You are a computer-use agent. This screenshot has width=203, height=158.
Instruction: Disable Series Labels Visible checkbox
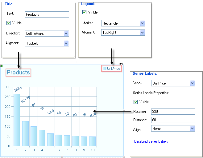135,102
